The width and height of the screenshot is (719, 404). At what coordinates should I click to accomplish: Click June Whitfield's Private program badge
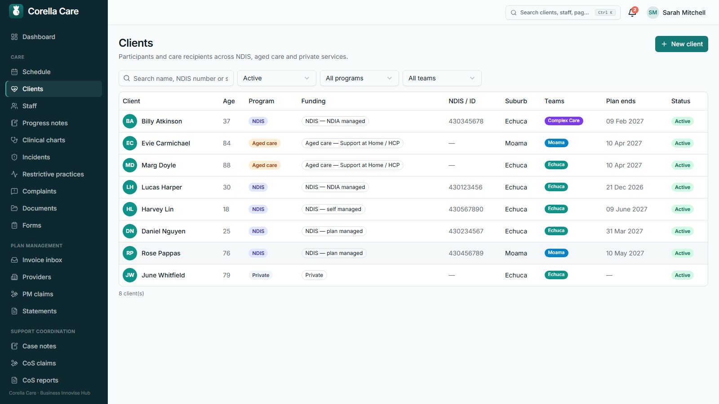(261, 275)
